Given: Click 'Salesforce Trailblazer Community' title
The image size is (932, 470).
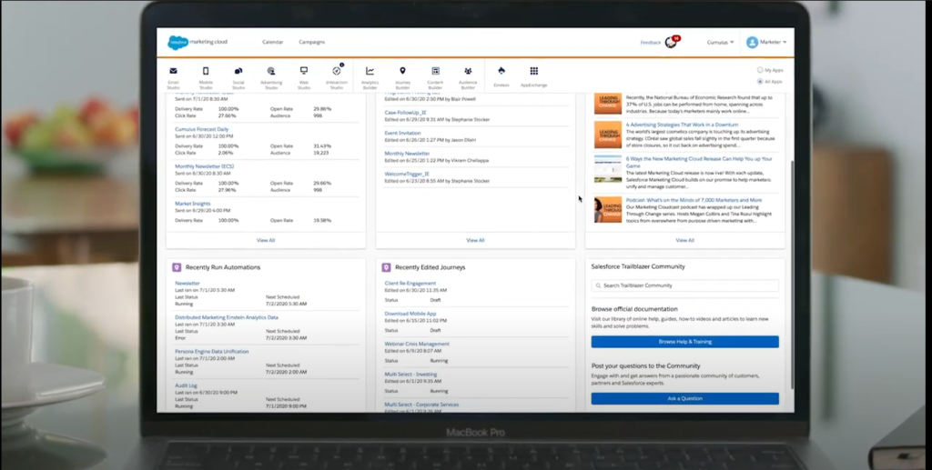Looking at the screenshot, I should click(638, 266).
